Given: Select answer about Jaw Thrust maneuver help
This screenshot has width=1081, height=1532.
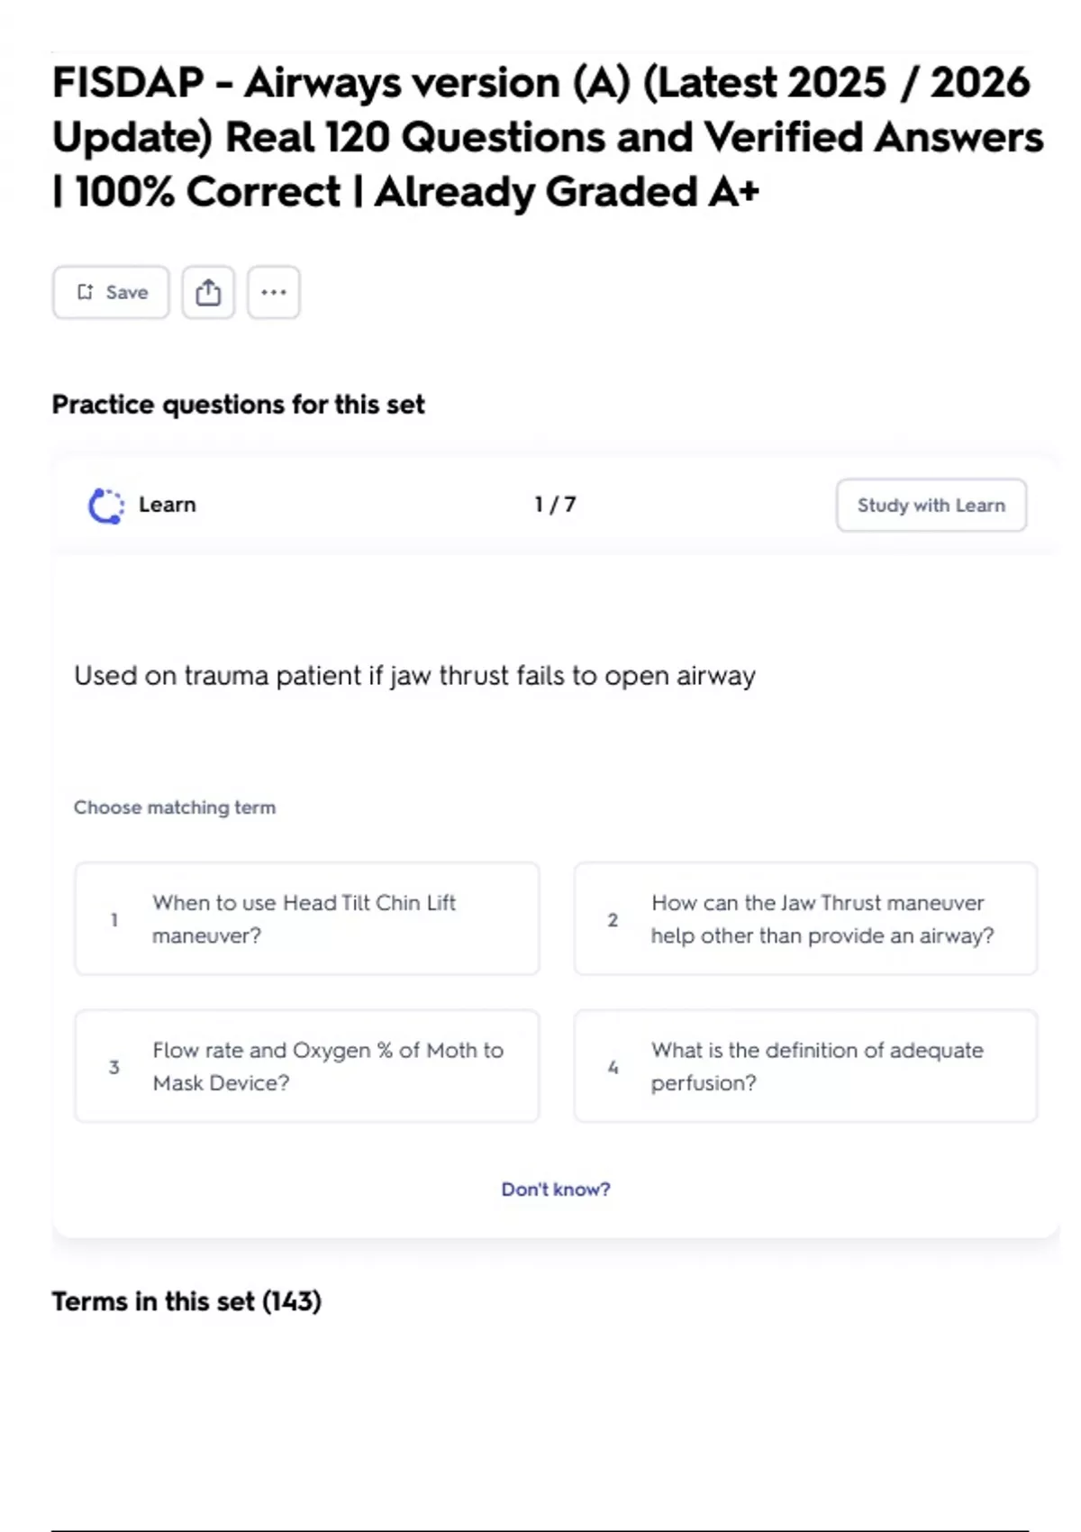Looking at the screenshot, I should pyautogui.click(x=805, y=918).
